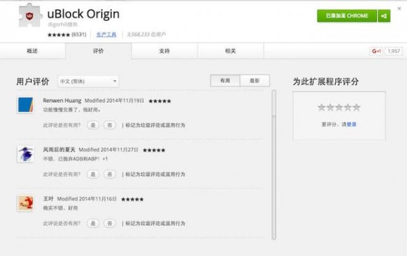Click reviewer name 风雨后的夏天
407x256 pixels.
pyautogui.click(x=59, y=149)
